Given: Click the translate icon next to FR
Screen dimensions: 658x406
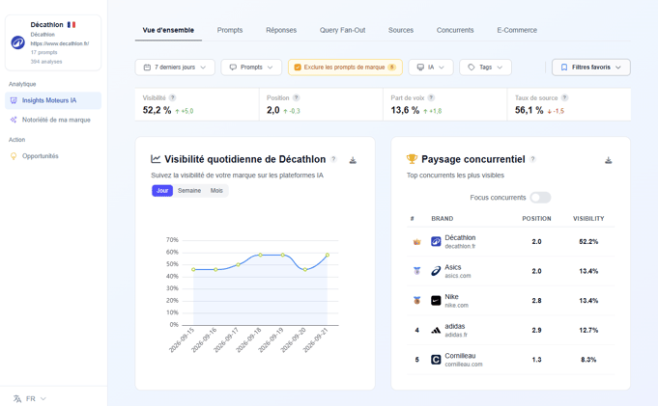Looking at the screenshot, I should 17,399.
